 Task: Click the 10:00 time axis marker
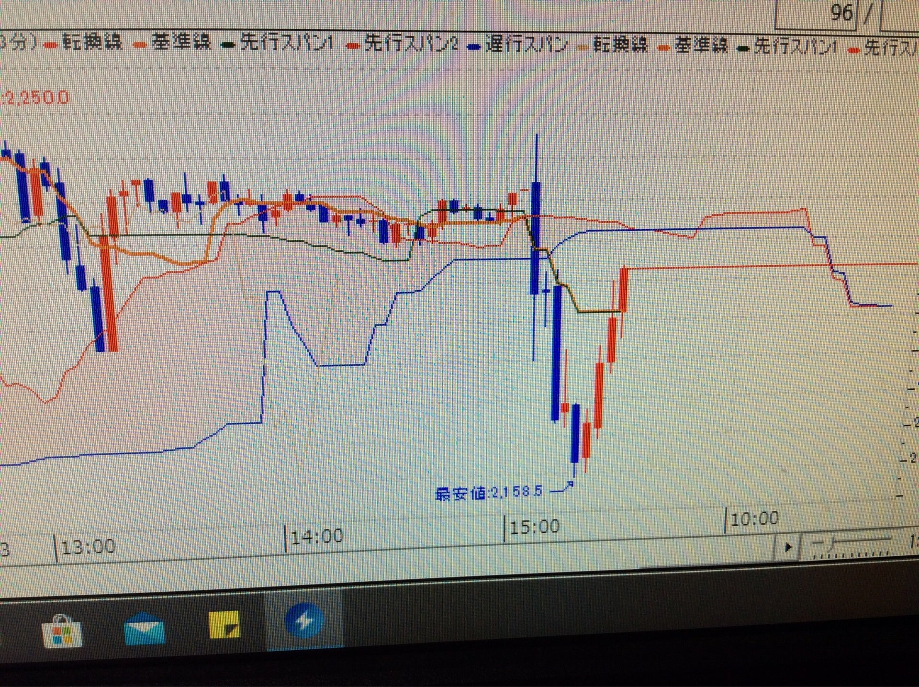point(754,518)
